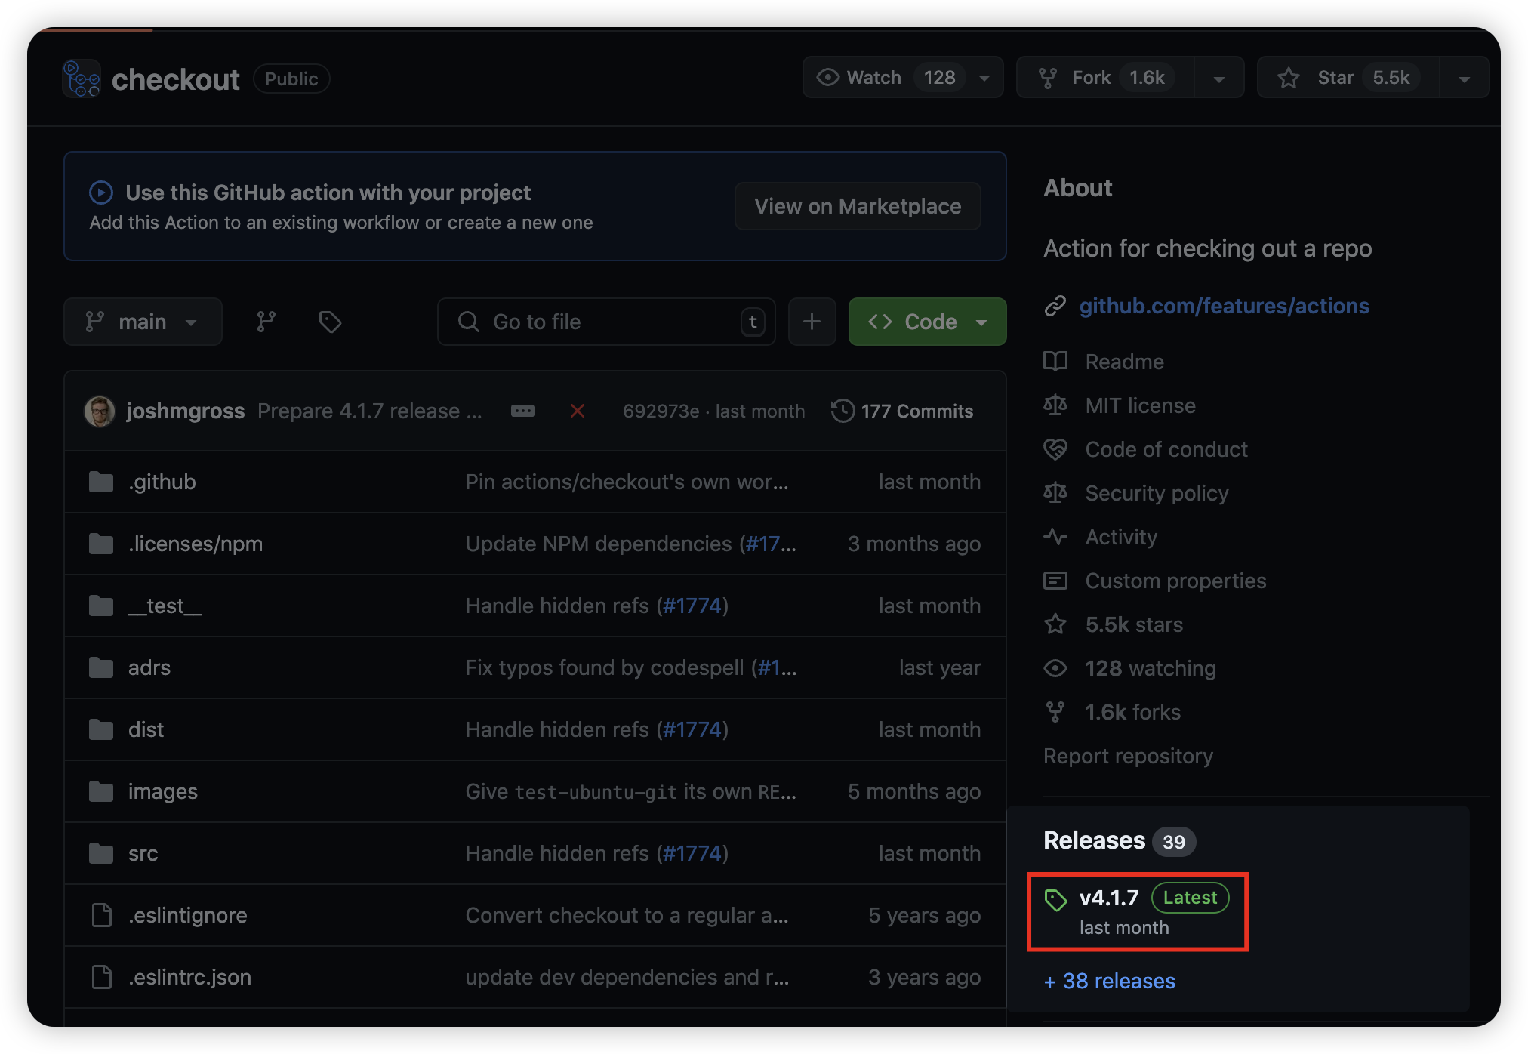
Task: Open the Star lists dropdown arrow
Action: pyautogui.click(x=1464, y=79)
